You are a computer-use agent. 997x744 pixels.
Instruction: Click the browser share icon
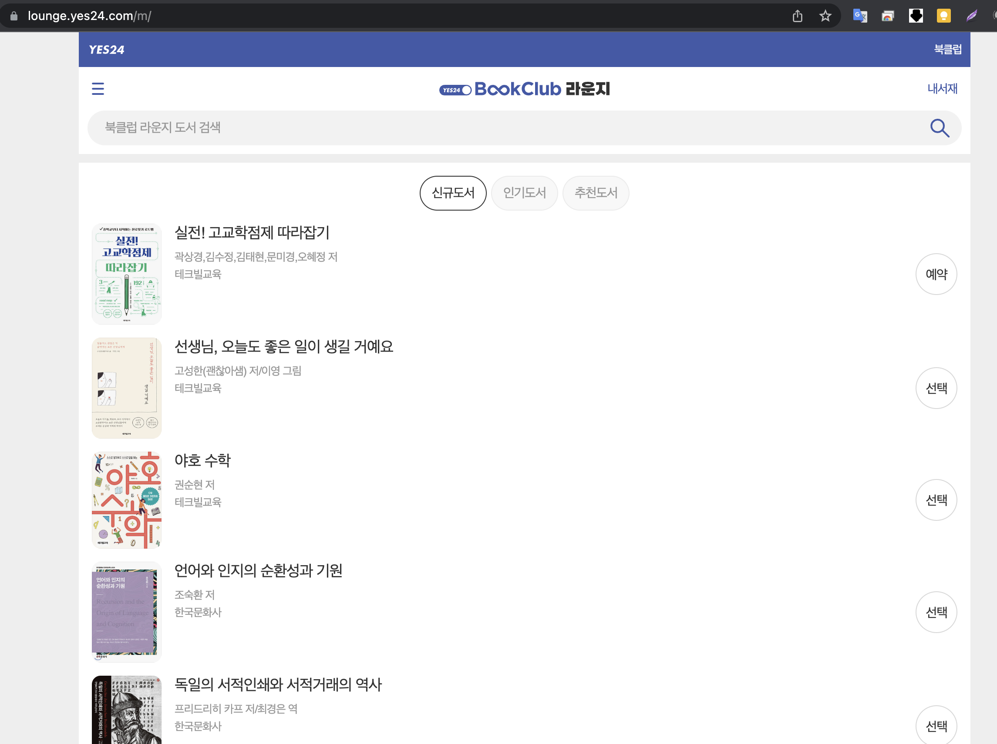[797, 16]
